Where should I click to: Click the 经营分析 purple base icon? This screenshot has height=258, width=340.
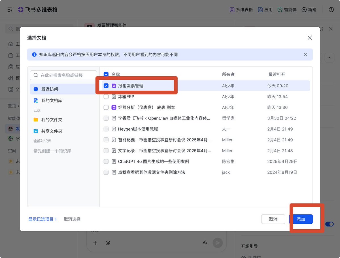(x=114, y=107)
